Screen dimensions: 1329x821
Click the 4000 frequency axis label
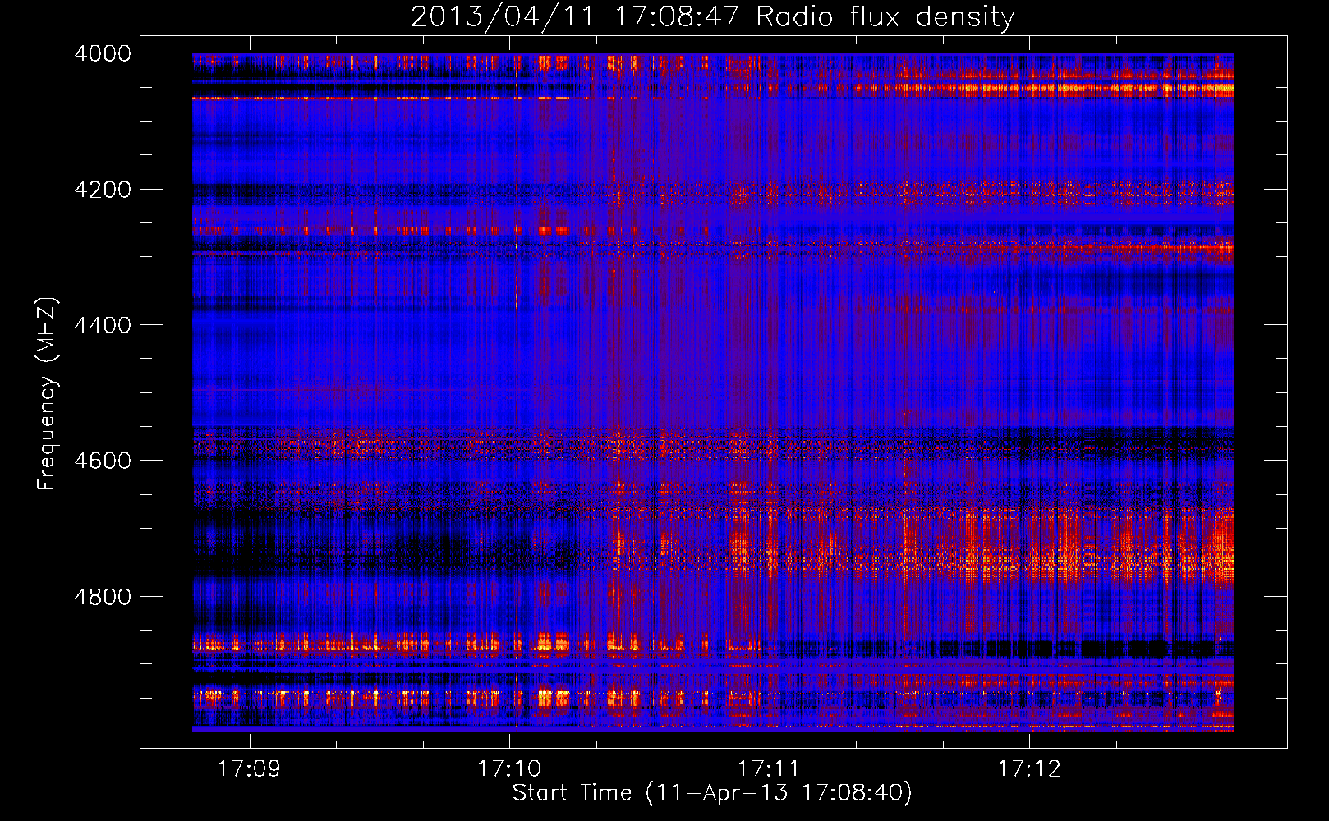pos(102,53)
